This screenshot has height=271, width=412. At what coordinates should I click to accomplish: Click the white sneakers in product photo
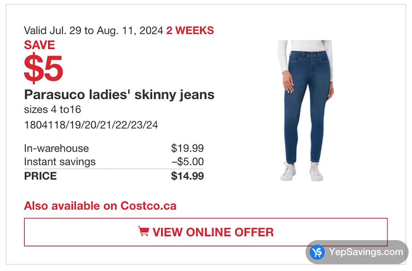click(301, 171)
